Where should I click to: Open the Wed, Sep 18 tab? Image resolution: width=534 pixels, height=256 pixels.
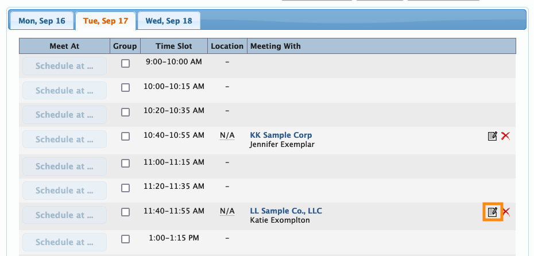[169, 21]
